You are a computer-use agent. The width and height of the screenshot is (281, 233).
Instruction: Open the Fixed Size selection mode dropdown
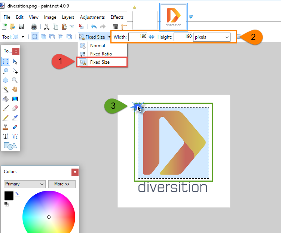(x=109, y=37)
